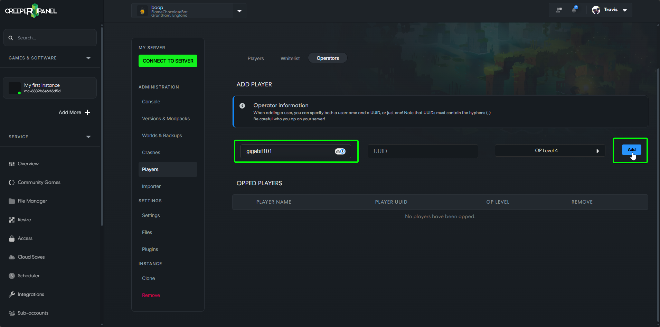Select the Scheduler clock icon in sidebar
This screenshot has width=660, height=327.
pyautogui.click(x=11, y=275)
